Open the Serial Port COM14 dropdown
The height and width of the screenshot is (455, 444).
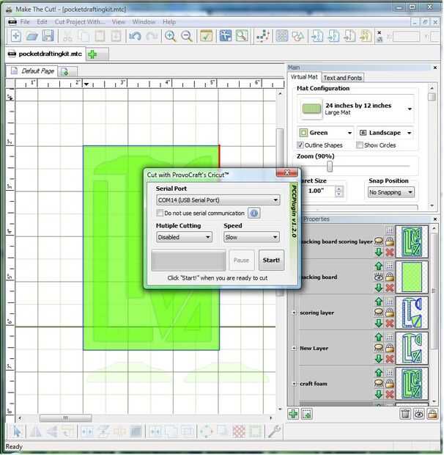218,200
